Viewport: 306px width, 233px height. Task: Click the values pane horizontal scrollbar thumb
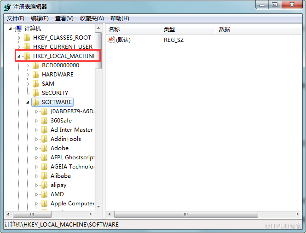[x=186, y=214]
